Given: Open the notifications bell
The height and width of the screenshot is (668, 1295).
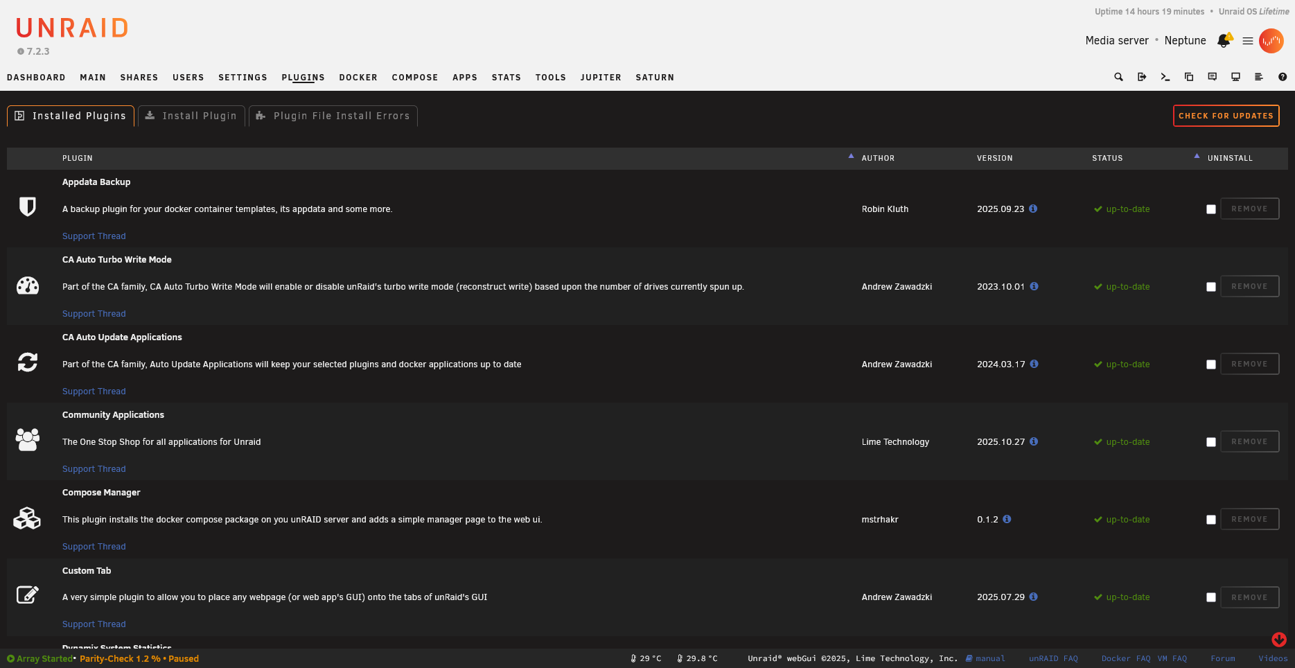Looking at the screenshot, I should click(1223, 40).
